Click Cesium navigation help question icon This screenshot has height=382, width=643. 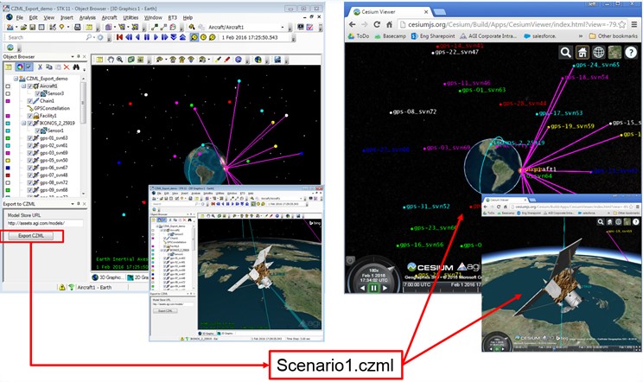(631, 53)
